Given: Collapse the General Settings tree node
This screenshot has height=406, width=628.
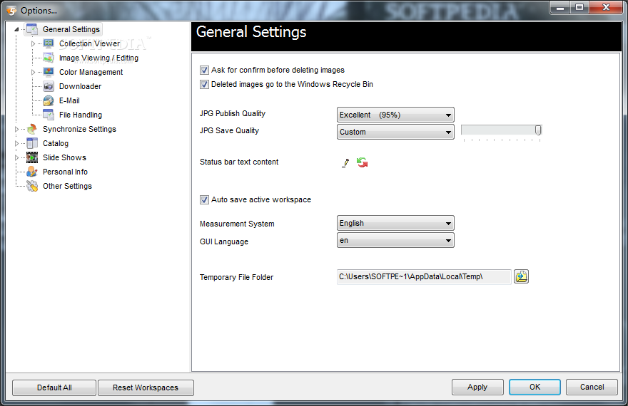Looking at the screenshot, I should 16,29.
